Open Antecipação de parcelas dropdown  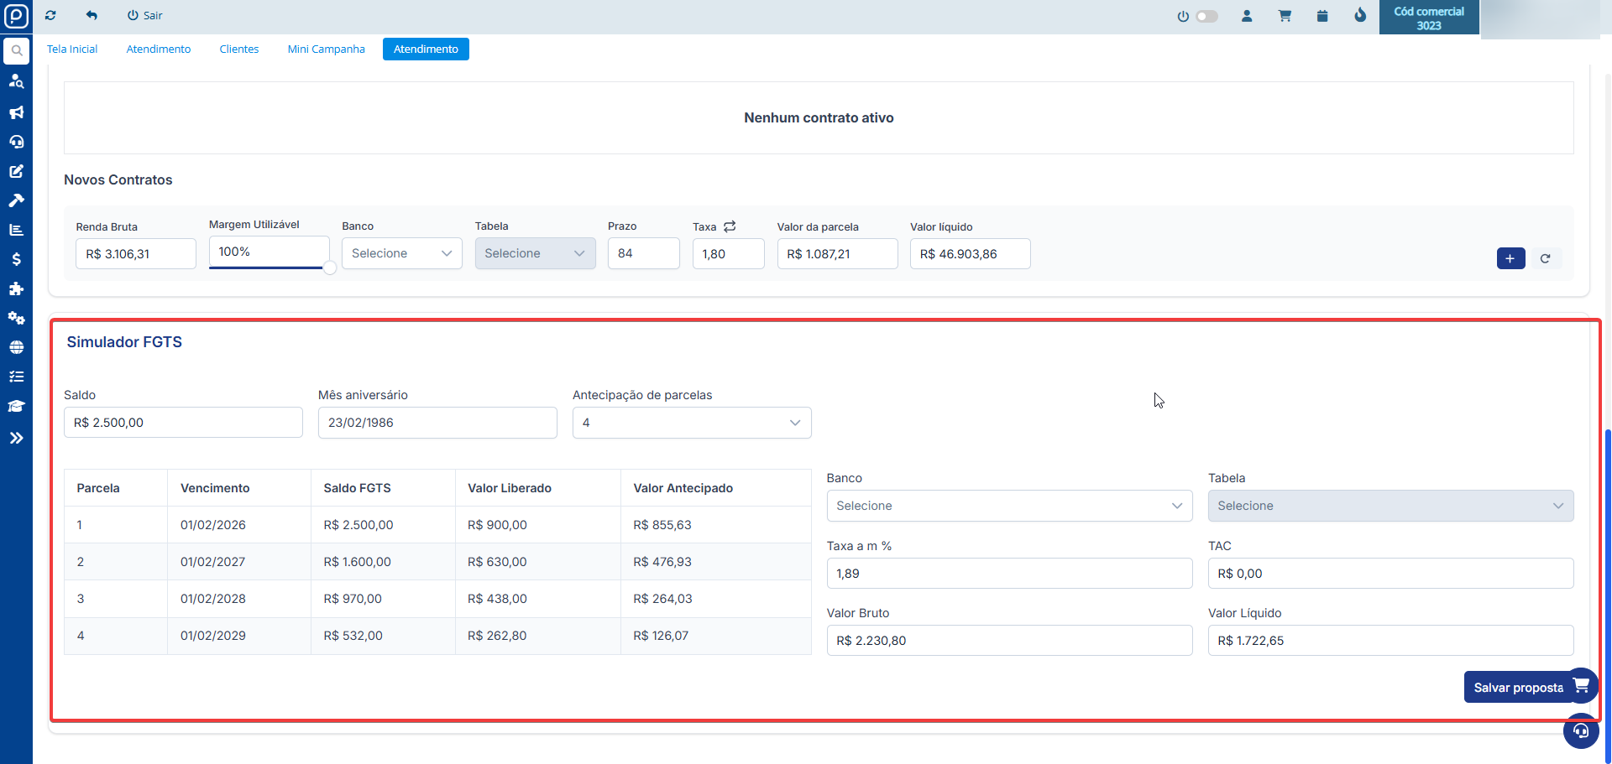(x=691, y=423)
